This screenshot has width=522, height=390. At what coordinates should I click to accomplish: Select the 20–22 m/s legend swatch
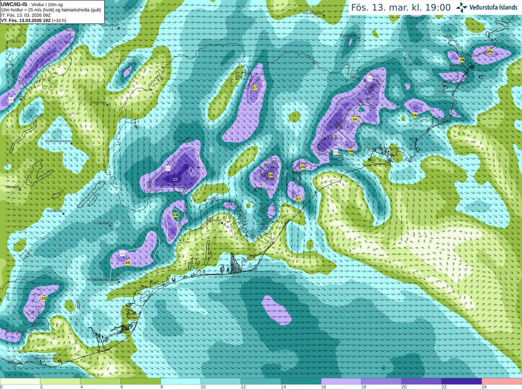[x=422, y=381]
